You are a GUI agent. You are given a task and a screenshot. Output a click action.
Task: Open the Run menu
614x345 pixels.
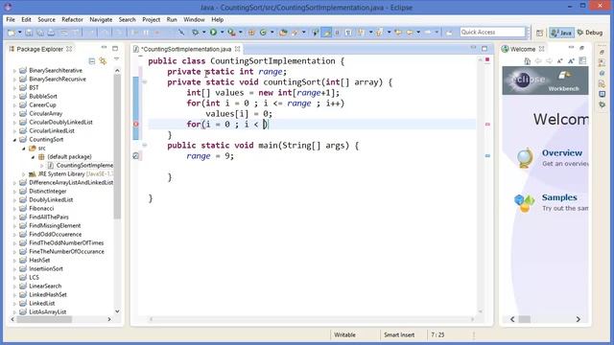[x=172, y=19]
